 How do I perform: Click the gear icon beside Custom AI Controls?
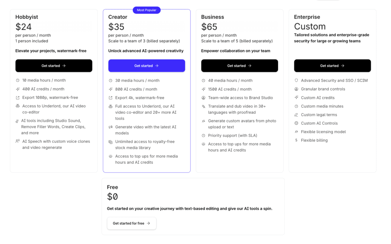[297, 123]
